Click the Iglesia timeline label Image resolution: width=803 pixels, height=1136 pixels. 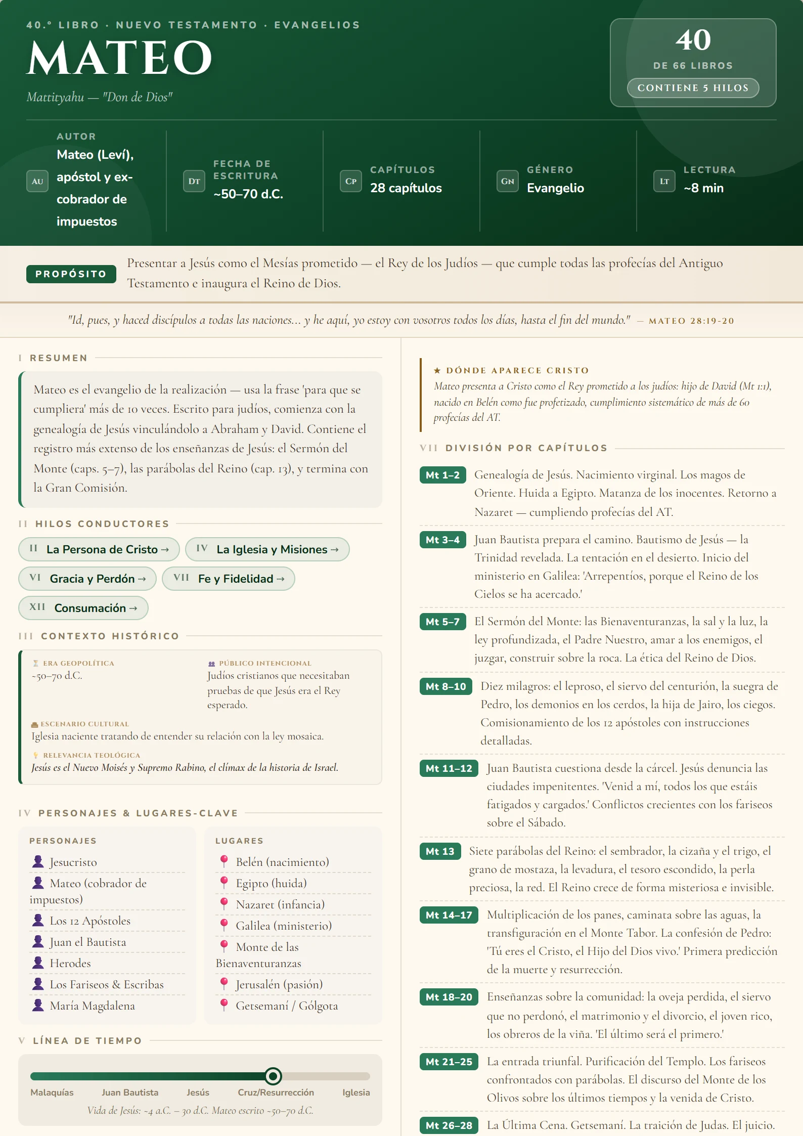tap(356, 1093)
